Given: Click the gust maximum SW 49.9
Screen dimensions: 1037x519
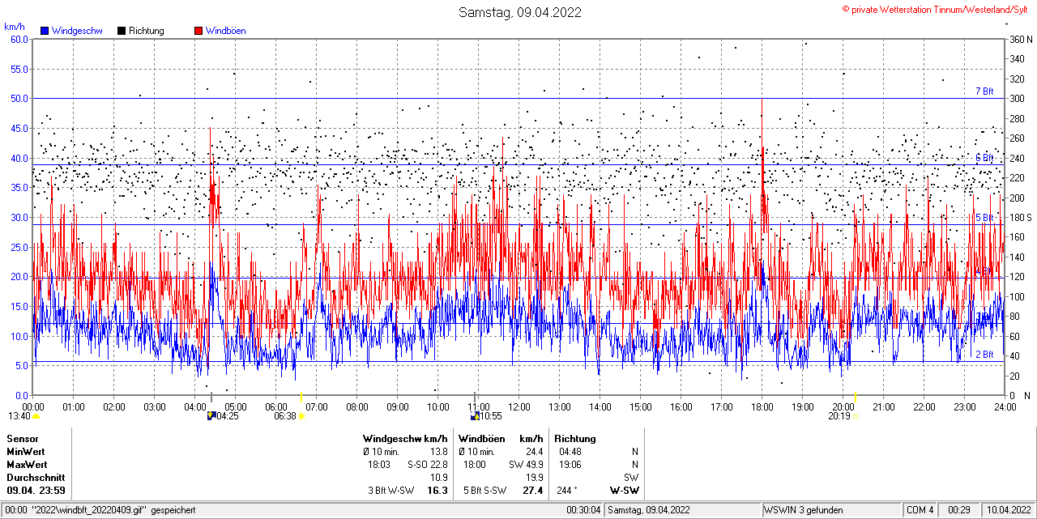Looking at the screenshot, I should pos(526,465).
